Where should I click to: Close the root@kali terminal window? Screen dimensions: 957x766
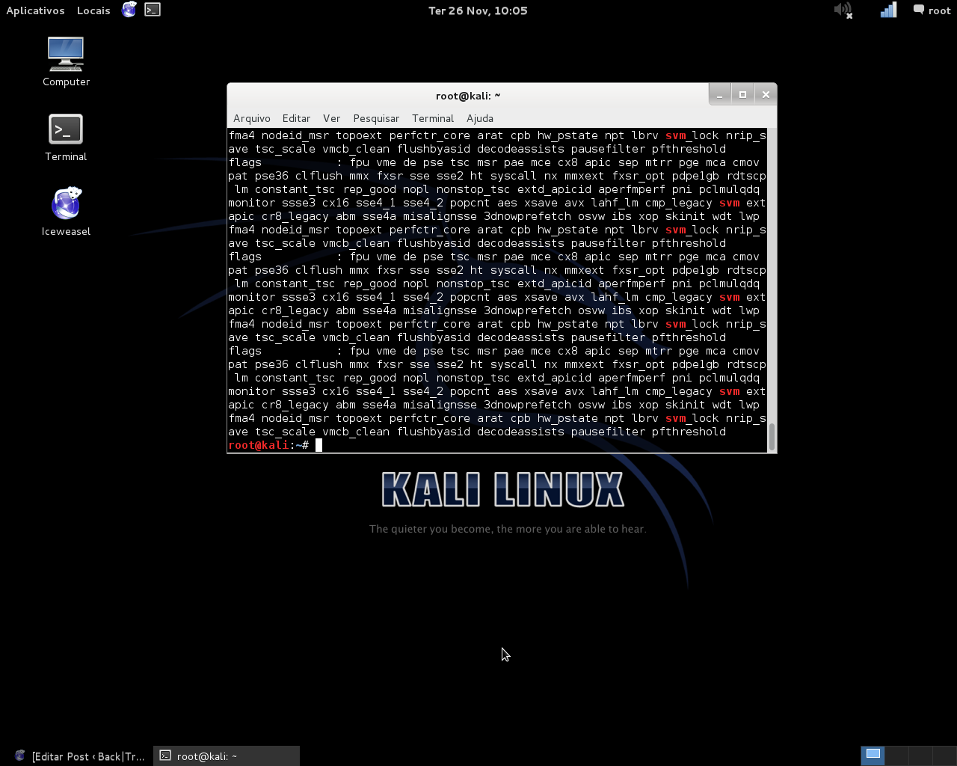click(x=766, y=94)
